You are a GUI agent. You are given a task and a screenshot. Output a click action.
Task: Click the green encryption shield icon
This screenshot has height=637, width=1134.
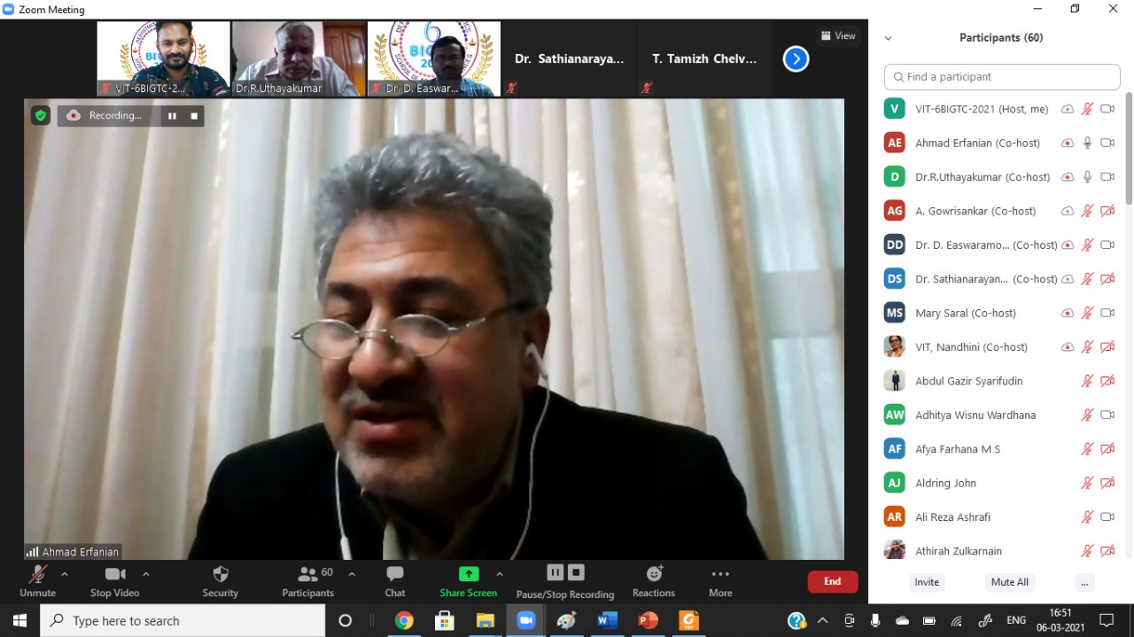point(40,115)
